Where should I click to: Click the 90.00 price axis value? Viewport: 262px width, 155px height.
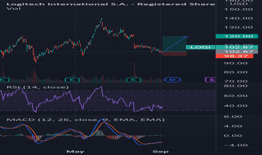236,63
